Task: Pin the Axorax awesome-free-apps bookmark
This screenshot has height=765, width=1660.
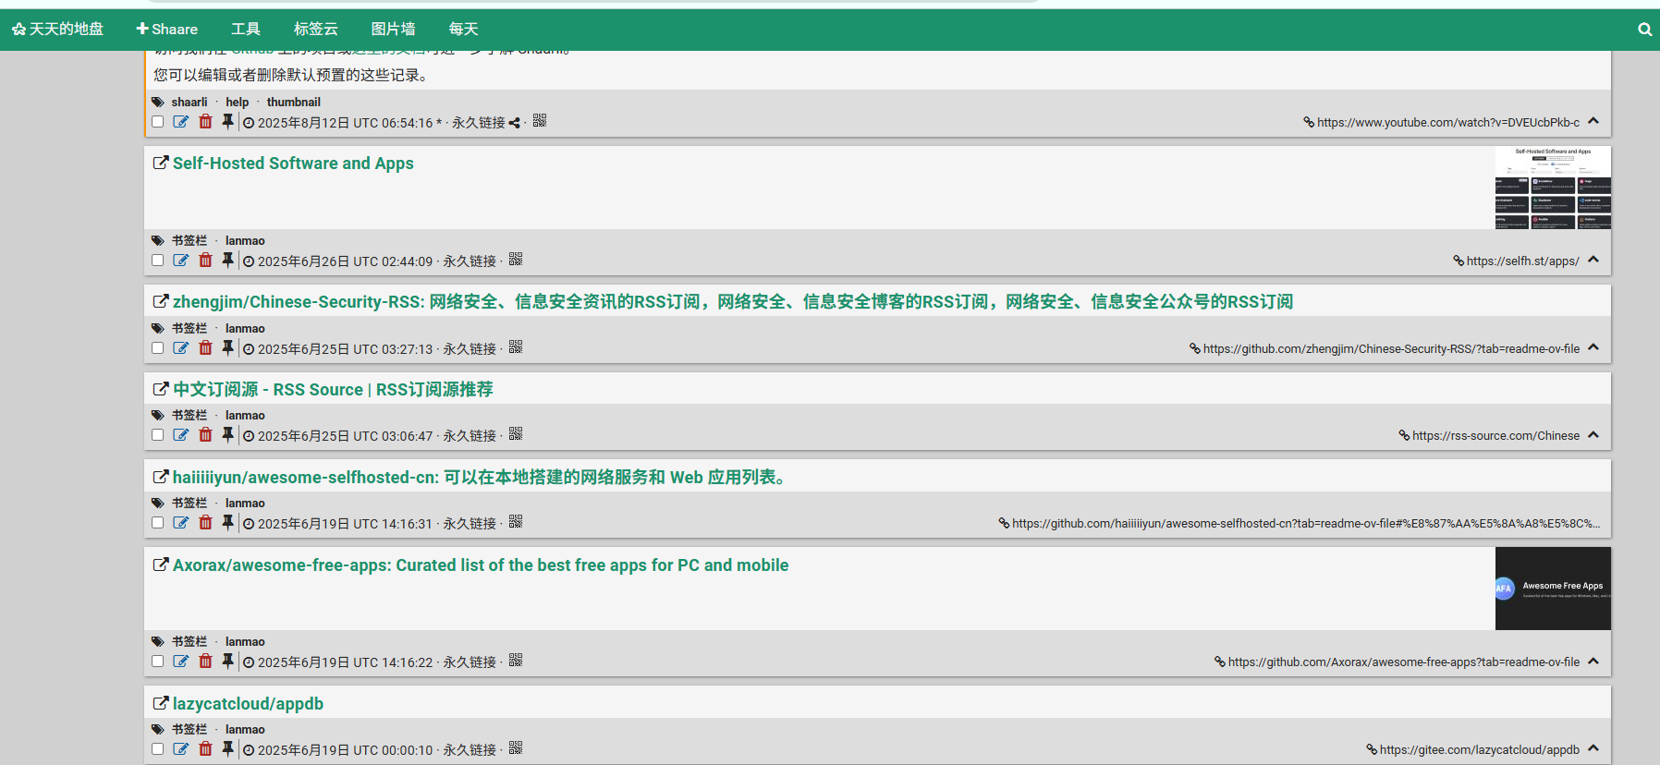Action: point(227,662)
